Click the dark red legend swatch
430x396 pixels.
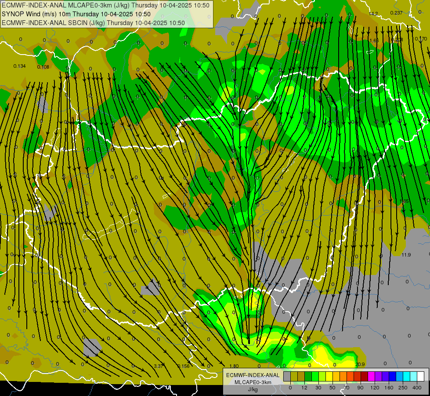(x=365, y=377)
